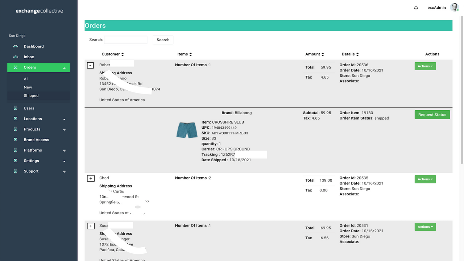Click the Orders sidebar icon
Image resolution: width=464 pixels, height=261 pixels.
[16, 67]
